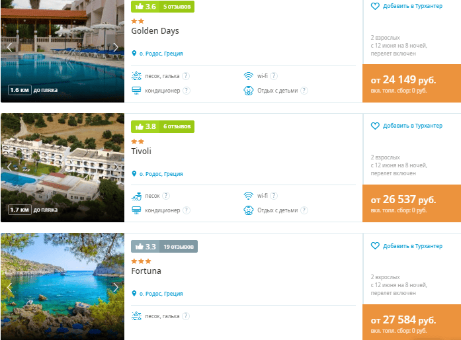This screenshot has width=461, height=340.
Task: Click heart icon for Tivoli hotel
Action: click(x=375, y=126)
